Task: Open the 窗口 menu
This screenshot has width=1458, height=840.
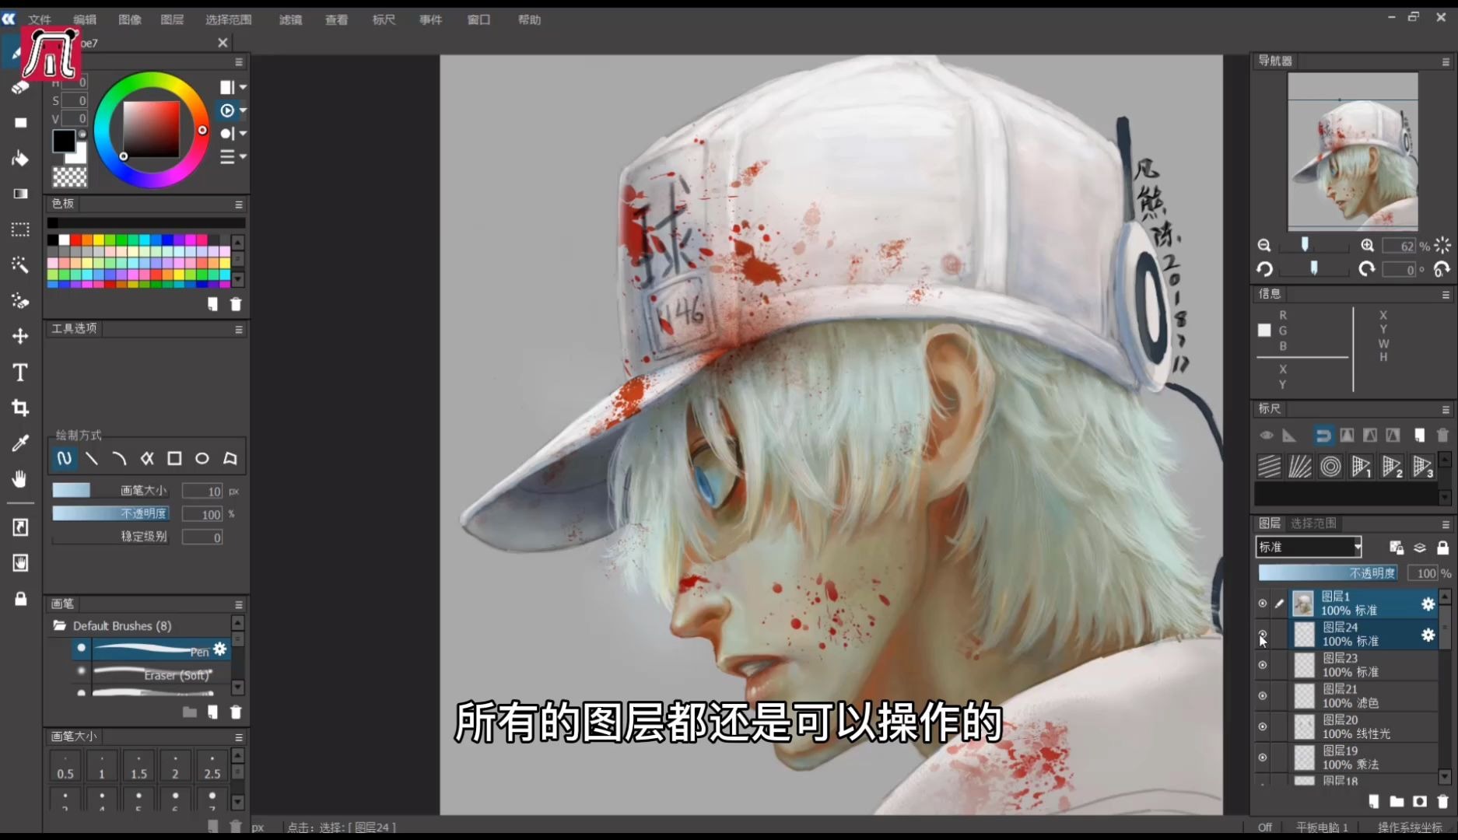Action: click(478, 19)
